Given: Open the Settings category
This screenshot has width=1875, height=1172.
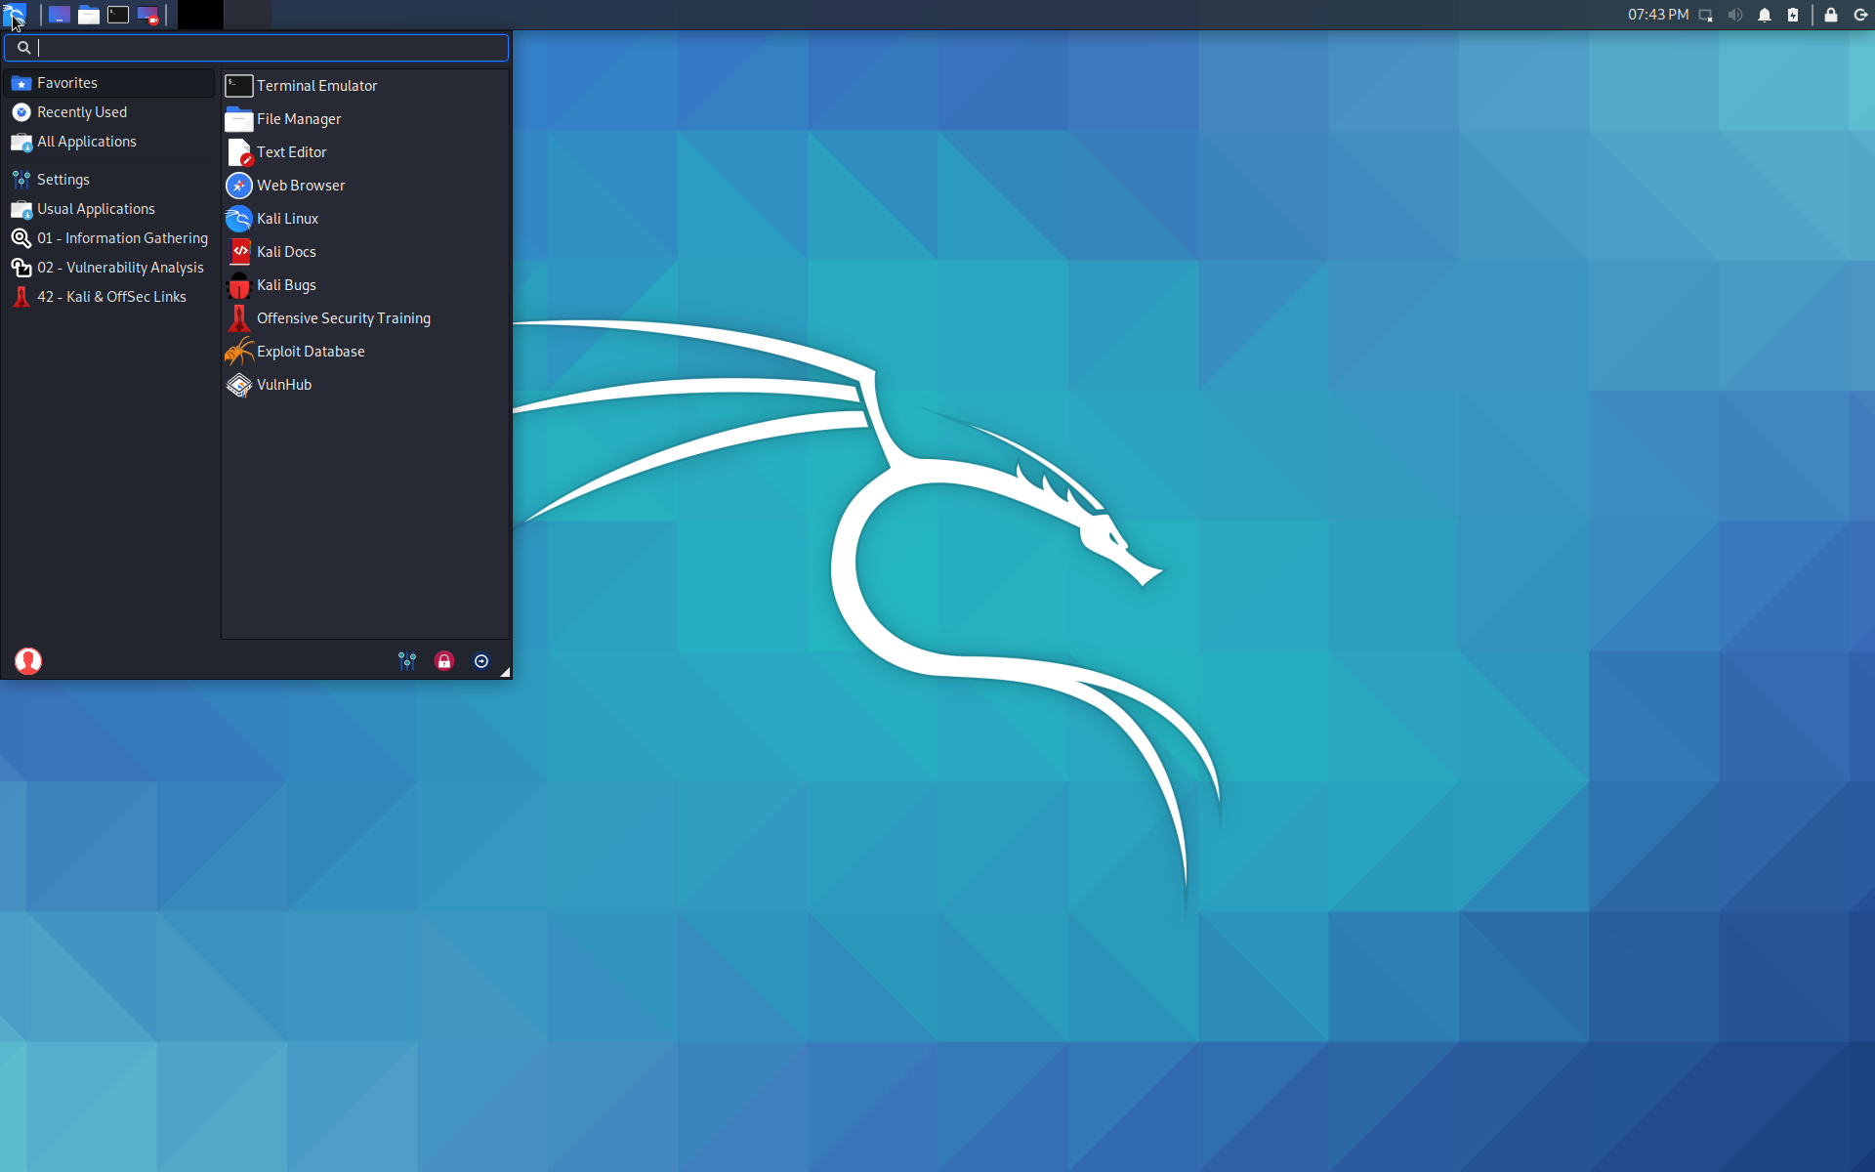Looking at the screenshot, I should click(x=109, y=180).
